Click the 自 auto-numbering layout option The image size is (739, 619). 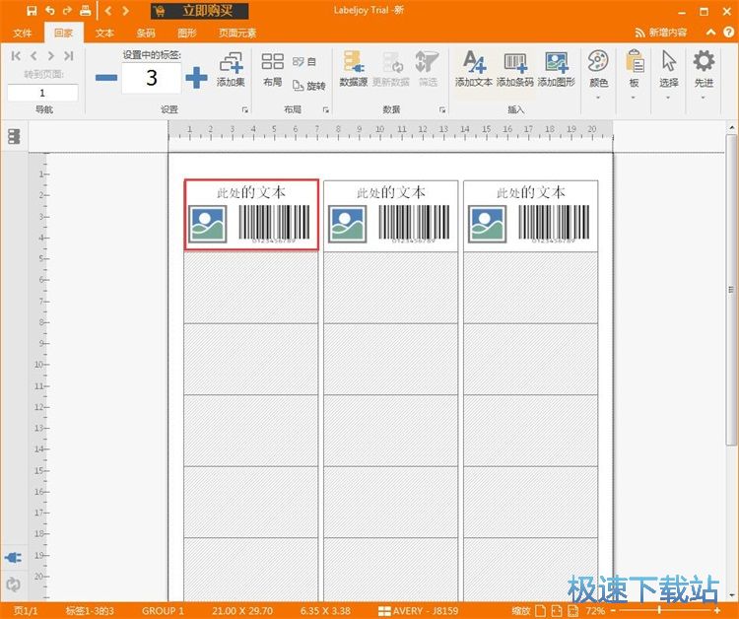click(304, 62)
